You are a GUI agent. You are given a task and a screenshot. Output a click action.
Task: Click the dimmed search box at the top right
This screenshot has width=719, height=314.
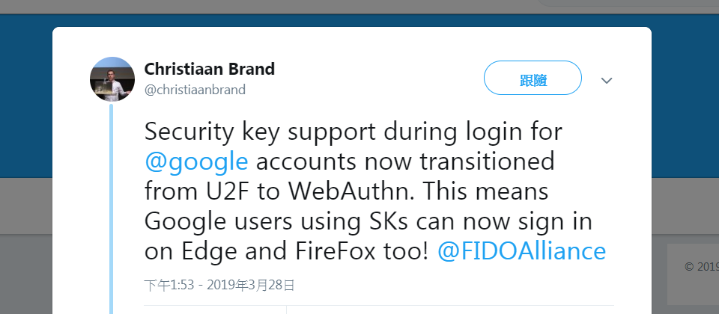[628, 3]
